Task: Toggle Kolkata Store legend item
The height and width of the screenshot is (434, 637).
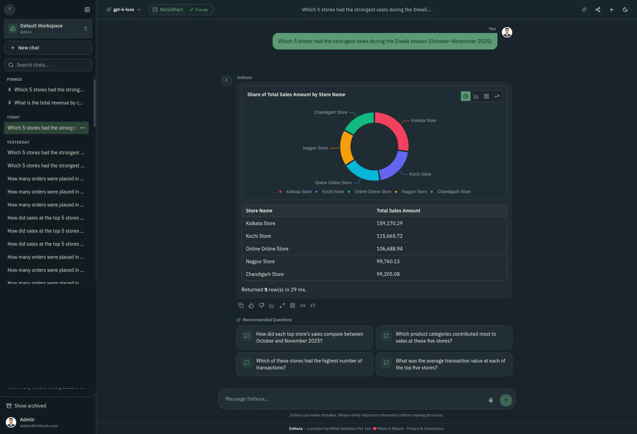Action: pos(296,192)
